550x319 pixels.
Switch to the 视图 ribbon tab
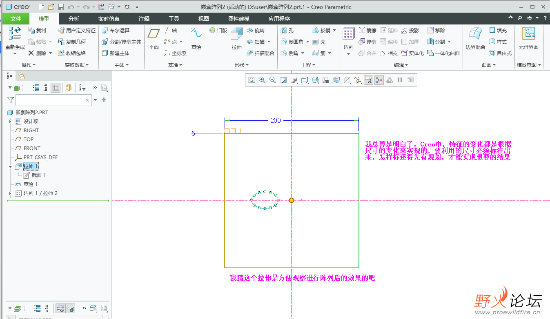[203, 19]
